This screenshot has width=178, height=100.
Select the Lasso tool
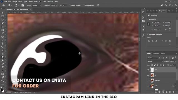(x=3, y=20)
